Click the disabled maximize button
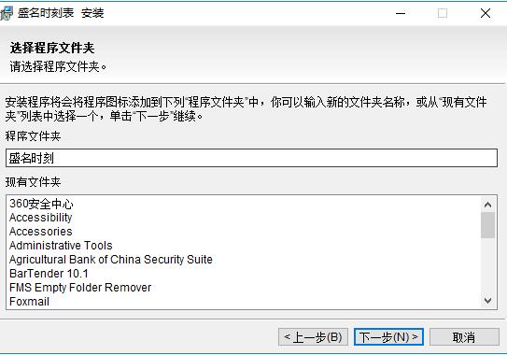 pyautogui.click(x=443, y=13)
